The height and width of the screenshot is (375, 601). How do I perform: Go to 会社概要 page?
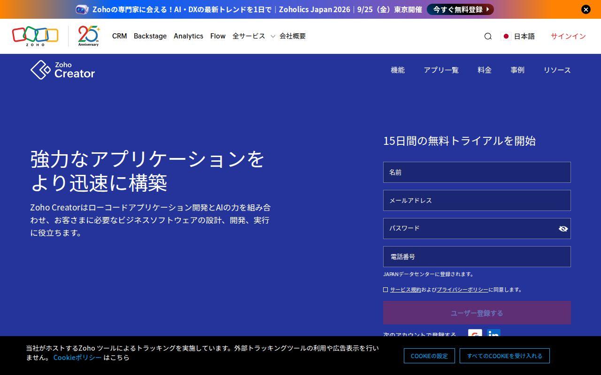pyautogui.click(x=293, y=36)
